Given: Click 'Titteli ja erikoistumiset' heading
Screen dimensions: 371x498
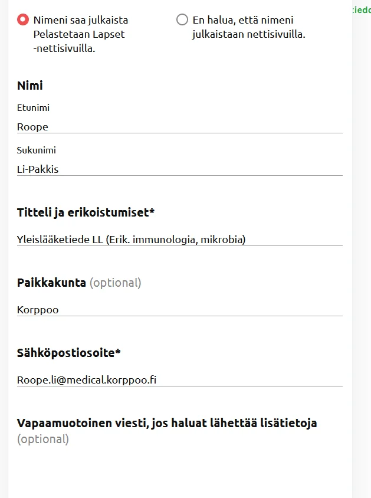Looking at the screenshot, I should (83, 212).
